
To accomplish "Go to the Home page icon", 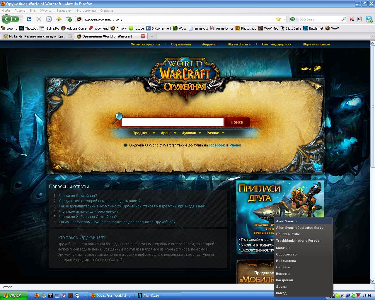I will (59, 19).
